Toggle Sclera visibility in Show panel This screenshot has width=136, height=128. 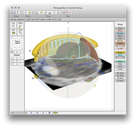tap(120, 28)
